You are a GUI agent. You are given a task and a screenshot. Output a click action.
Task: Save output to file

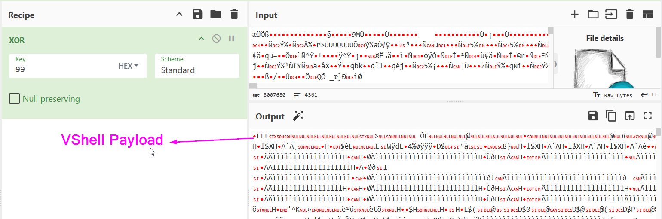coord(593,116)
